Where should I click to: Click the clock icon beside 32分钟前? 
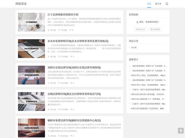(x=59, y=136)
